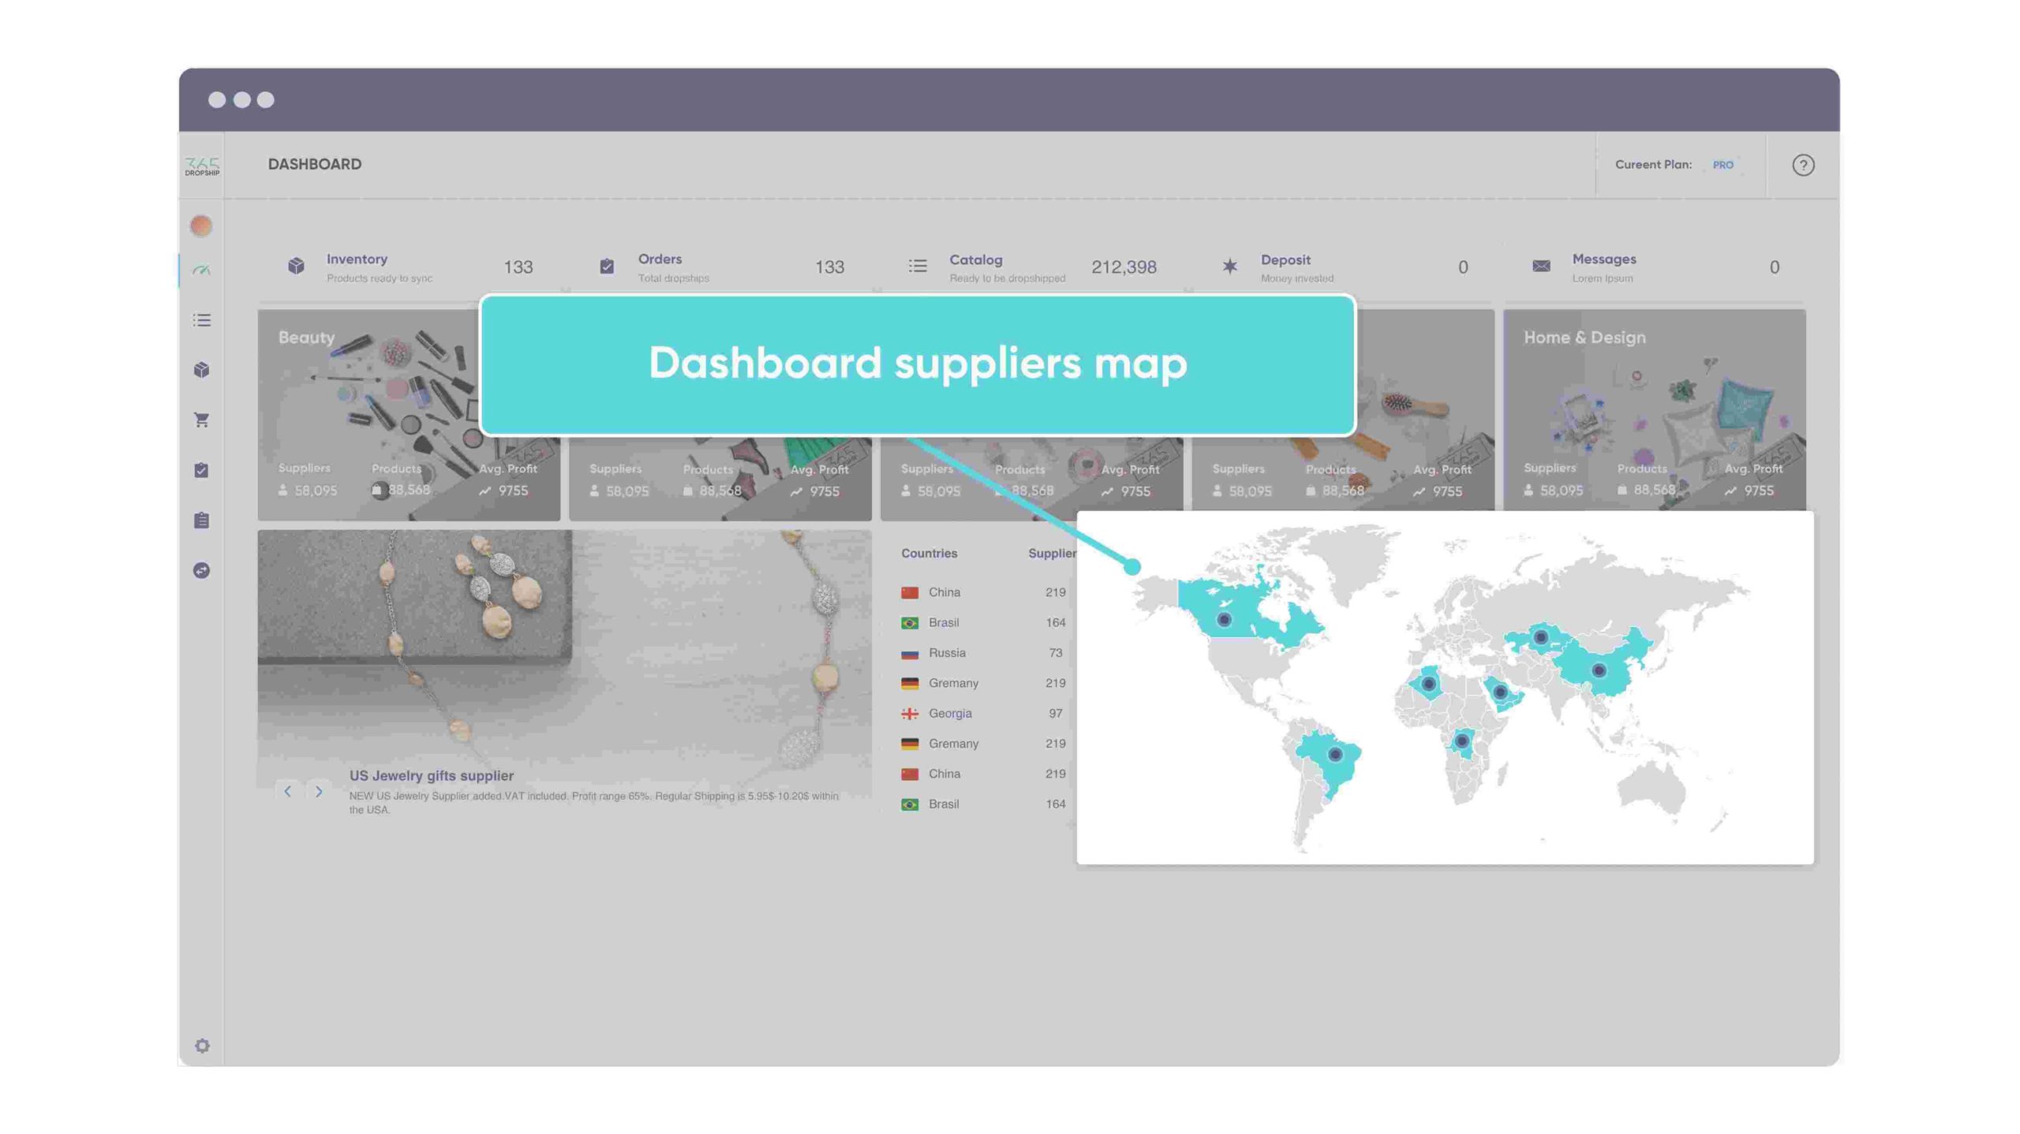Click Catalog value 212,398
This screenshot has height=1134, width=2020.
1124,267
